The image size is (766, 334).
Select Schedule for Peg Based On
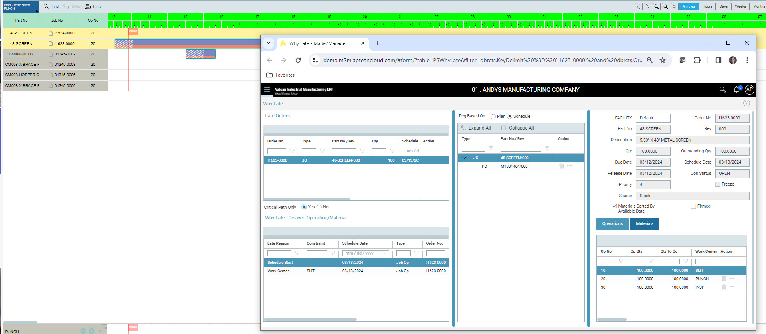tap(509, 117)
